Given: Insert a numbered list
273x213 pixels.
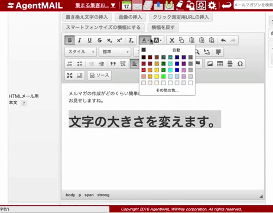Looking at the screenshot, I should pos(70,64).
